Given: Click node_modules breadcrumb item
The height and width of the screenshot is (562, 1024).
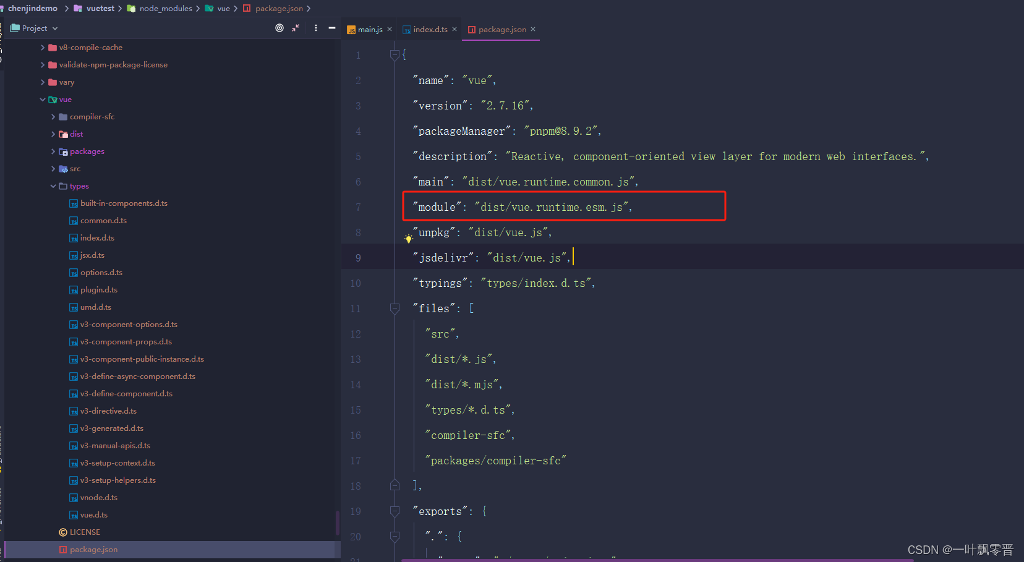Looking at the screenshot, I should point(166,8).
